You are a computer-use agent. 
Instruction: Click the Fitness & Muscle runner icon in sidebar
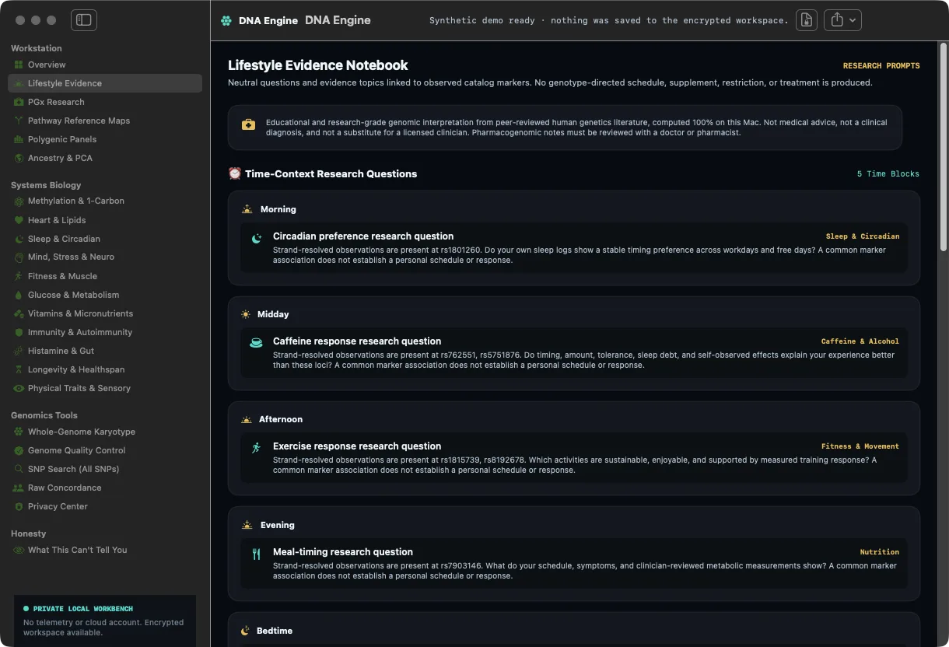(x=19, y=276)
